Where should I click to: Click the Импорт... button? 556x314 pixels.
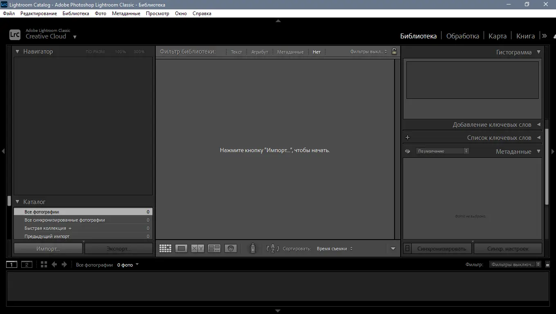48,249
